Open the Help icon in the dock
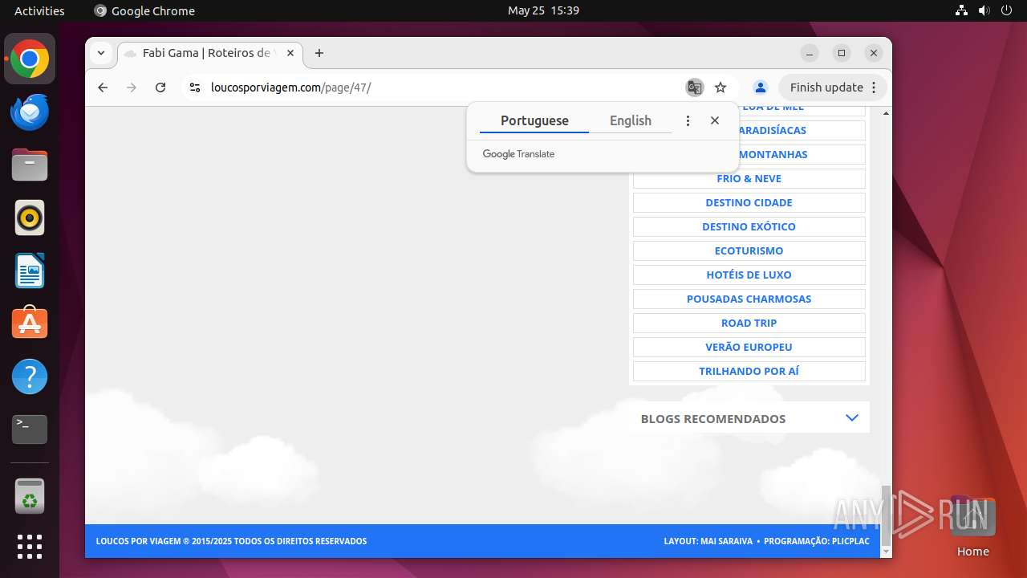 pos(30,377)
